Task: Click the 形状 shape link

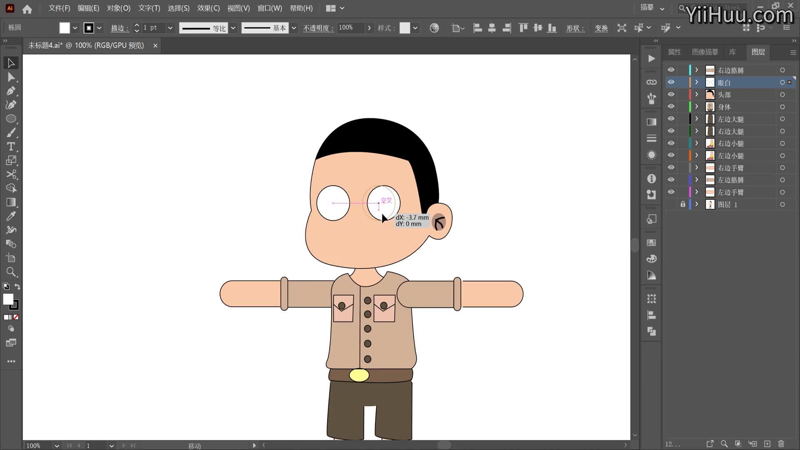Action: [x=575, y=28]
